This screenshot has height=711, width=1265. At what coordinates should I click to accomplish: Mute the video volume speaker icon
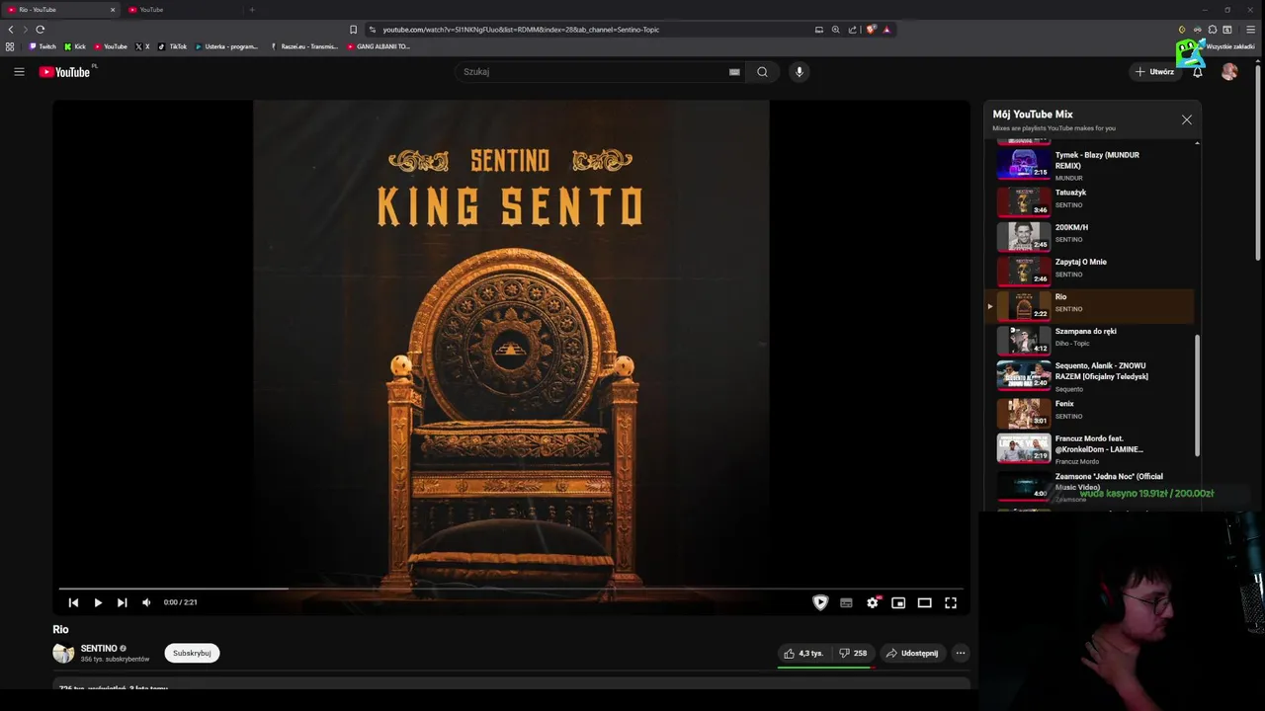click(x=146, y=602)
